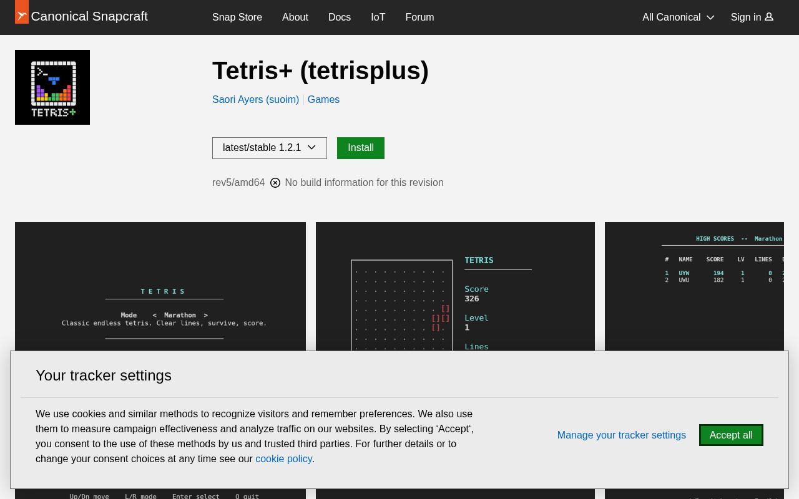Open the Tetris gameplay score screenshot
This screenshot has width=799, height=499.
(x=455, y=286)
